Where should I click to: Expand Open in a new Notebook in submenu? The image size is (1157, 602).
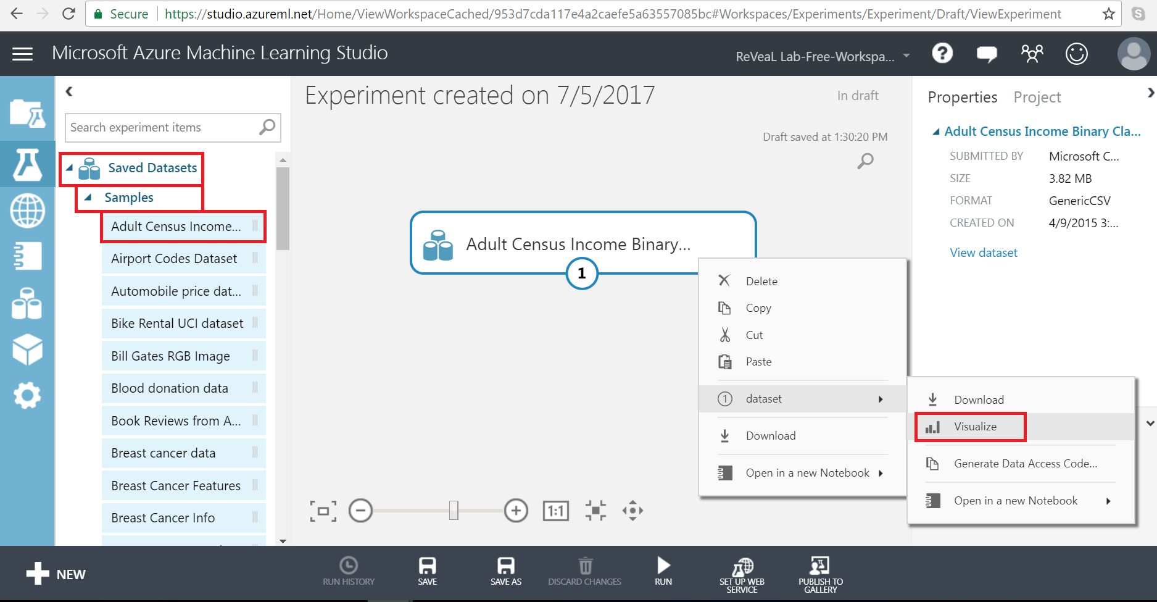pos(1021,501)
